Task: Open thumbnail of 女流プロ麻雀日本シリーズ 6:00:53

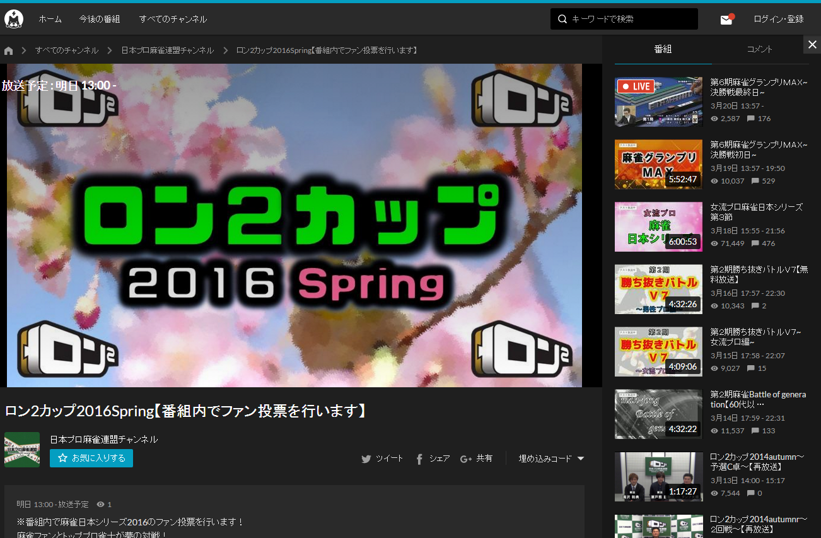Action: [658, 226]
